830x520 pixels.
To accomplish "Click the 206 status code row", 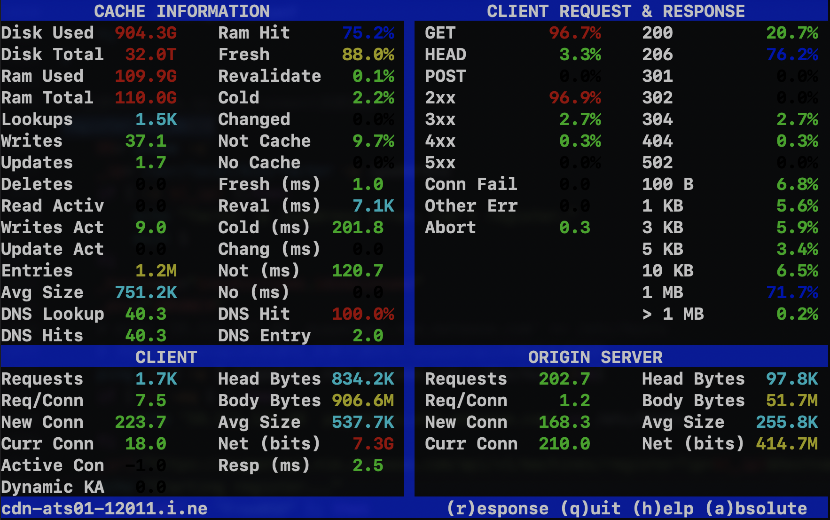I will tap(657, 54).
